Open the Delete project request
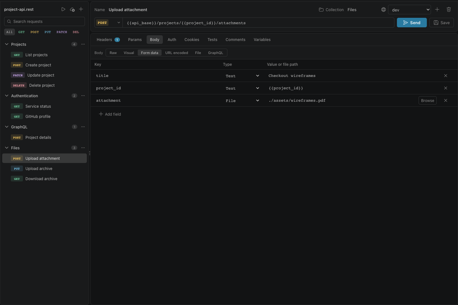 pos(45,85)
